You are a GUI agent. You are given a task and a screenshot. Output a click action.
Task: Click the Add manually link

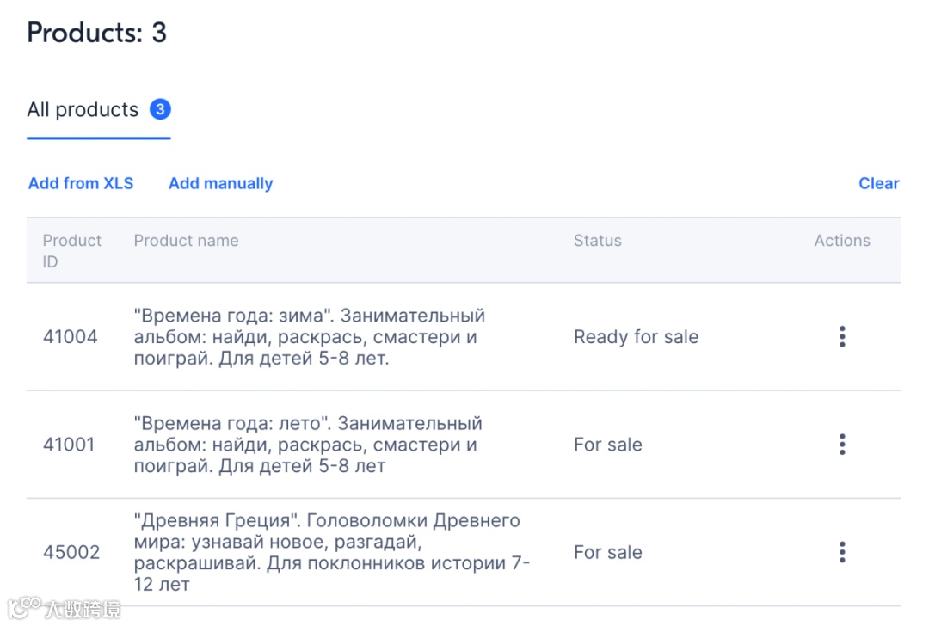click(x=220, y=183)
